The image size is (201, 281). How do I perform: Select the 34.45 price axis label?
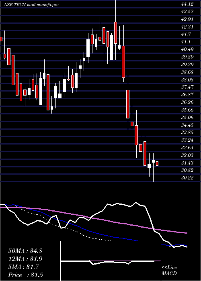(187, 125)
